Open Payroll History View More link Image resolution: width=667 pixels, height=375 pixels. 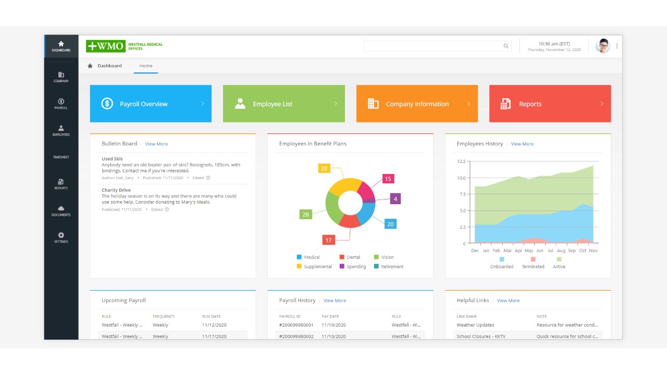(x=335, y=301)
